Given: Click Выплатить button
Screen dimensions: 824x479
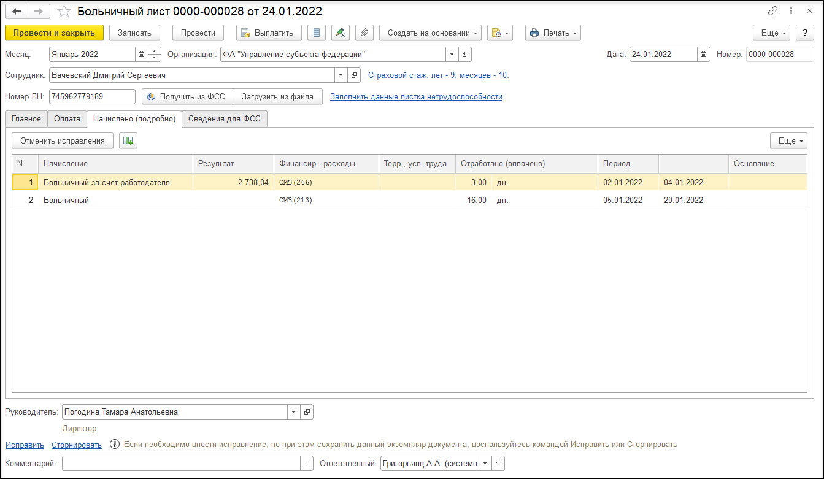Looking at the screenshot, I should (x=268, y=33).
